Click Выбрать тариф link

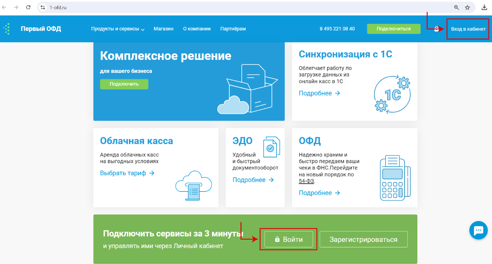(127, 173)
